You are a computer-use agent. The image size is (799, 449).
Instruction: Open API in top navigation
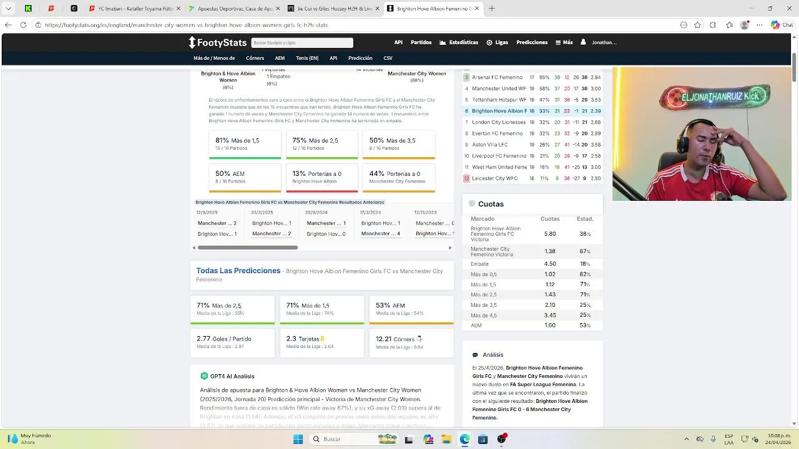[398, 42]
